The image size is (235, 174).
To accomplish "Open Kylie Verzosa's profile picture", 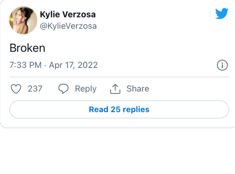I will [23, 20].
